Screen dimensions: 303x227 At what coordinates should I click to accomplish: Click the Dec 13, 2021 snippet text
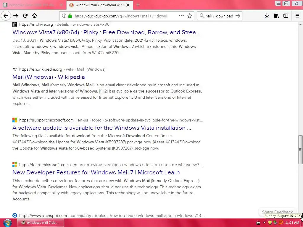(24, 40)
